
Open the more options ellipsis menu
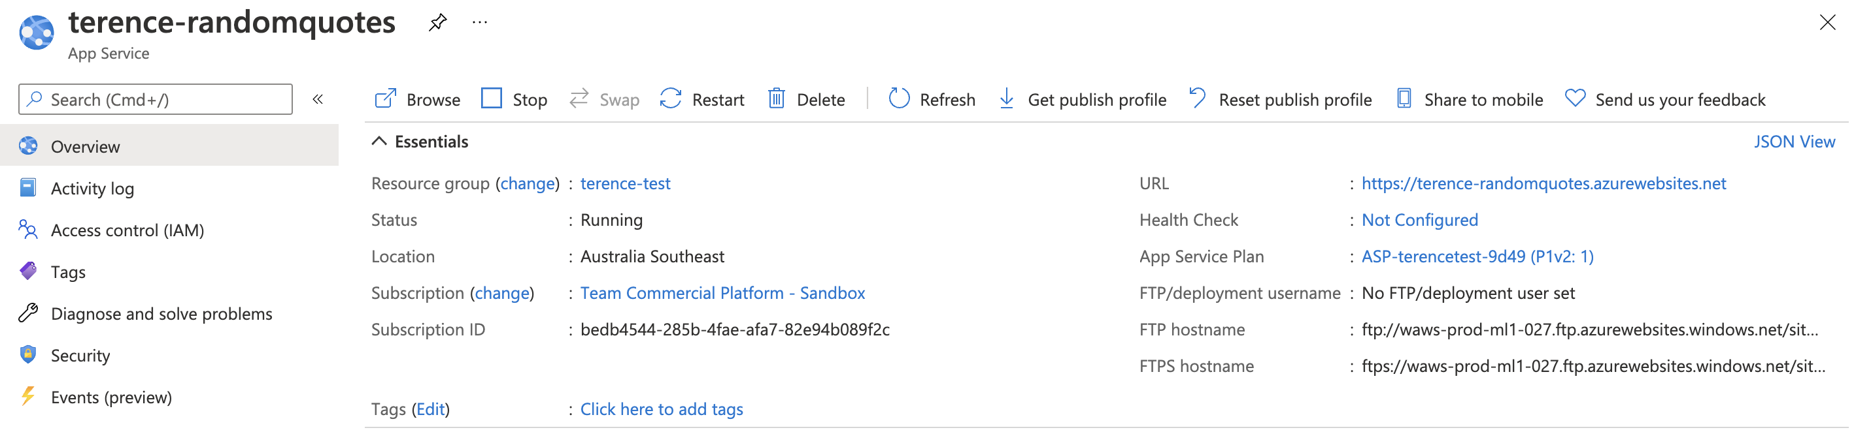479,22
